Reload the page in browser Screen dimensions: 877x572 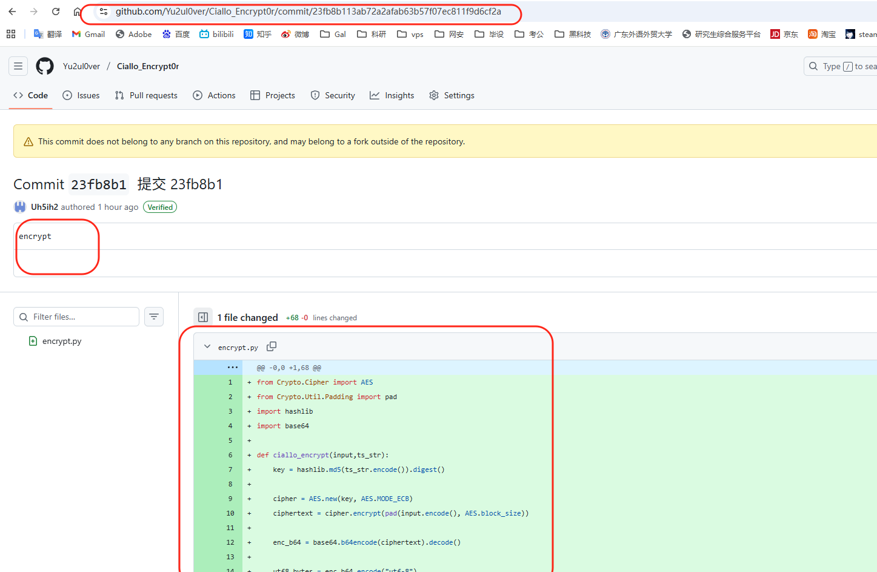pos(56,12)
